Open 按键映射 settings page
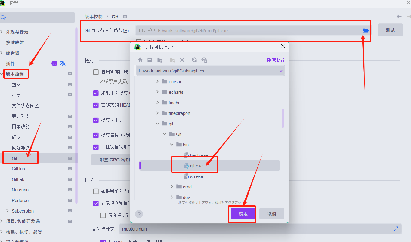Screen dimensions: 411x242 pyautogui.click(x=15, y=42)
